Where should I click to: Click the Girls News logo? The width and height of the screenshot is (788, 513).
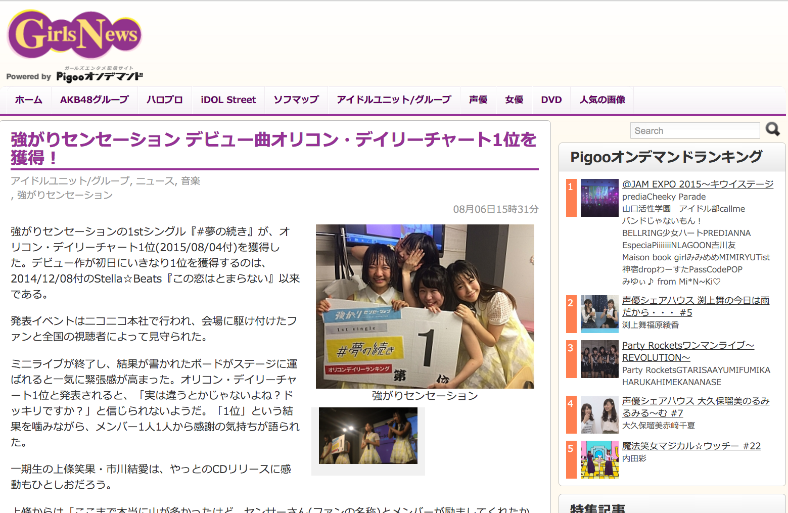(x=74, y=35)
